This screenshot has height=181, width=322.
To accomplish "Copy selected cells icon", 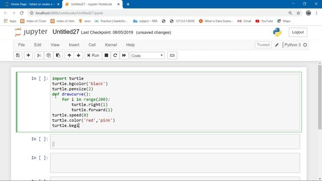I will [x=48, y=55].
